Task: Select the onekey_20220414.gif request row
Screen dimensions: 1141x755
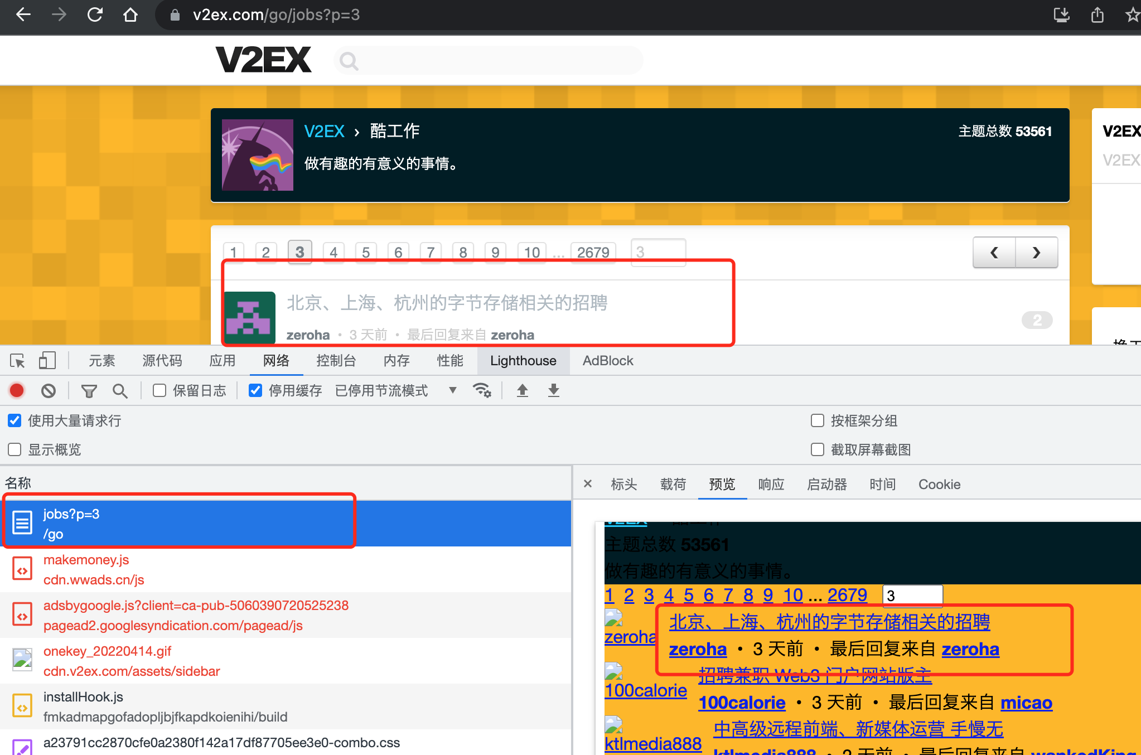Action: pyautogui.click(x=286, y=661)
